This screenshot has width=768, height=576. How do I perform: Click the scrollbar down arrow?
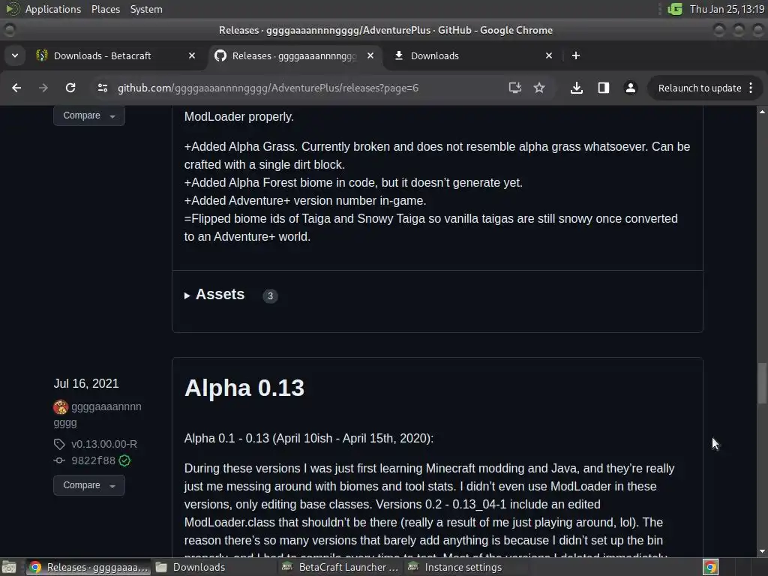(762, 552)
